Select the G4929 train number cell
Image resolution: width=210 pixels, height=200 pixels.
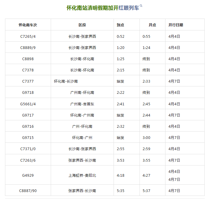coord(28,175)
